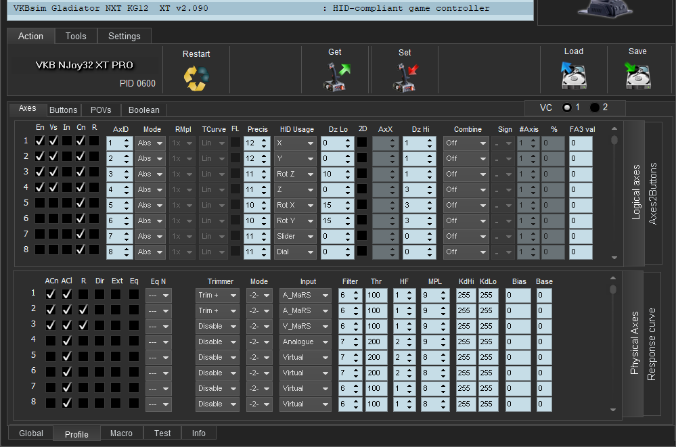Screen dimensions: 676x447
Task: Click Dz Hi stepper for logical axis 4
Action: point(430,189)
